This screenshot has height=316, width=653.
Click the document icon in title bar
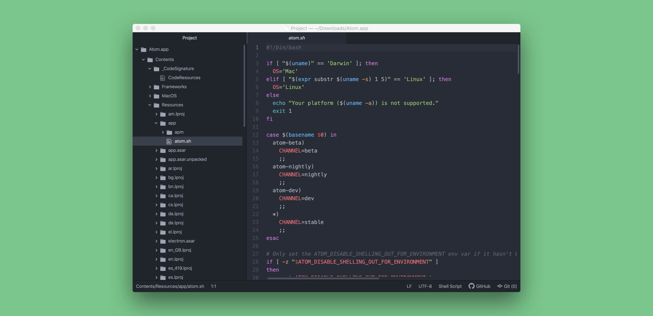coord(286,28)
